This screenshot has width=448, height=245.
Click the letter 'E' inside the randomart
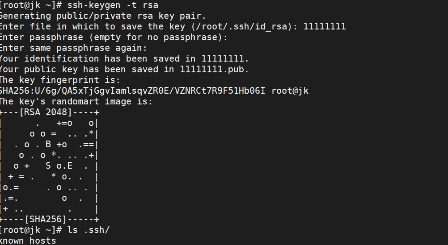point(70,166)
